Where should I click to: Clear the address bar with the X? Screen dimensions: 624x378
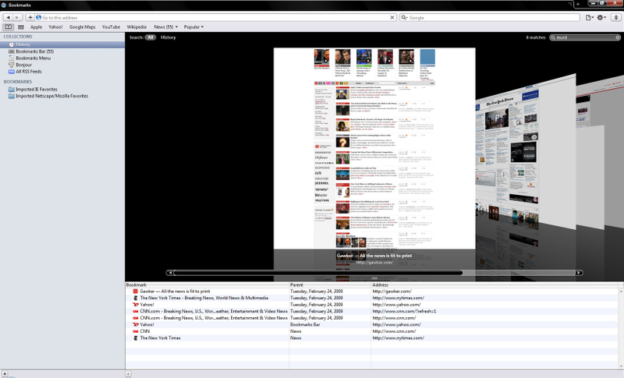coord(392,17)
